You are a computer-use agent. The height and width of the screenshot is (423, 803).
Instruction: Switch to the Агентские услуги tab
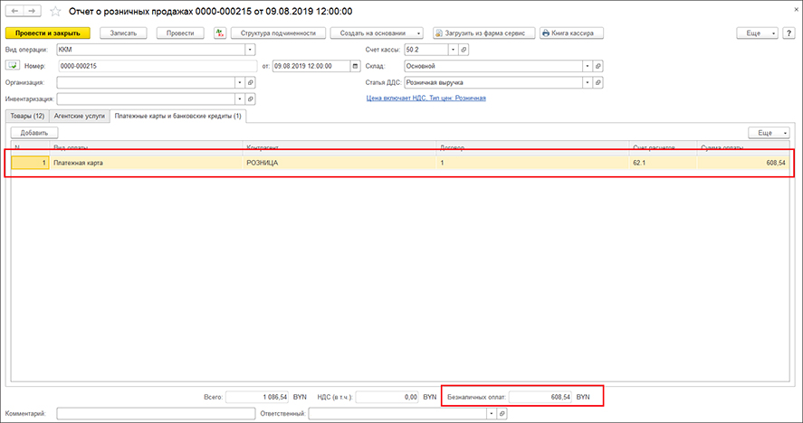click(79, 116)
